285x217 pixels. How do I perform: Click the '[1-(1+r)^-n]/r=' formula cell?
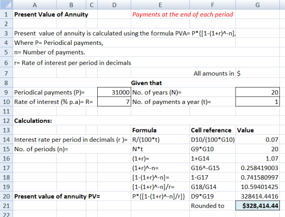click(153, 187)
